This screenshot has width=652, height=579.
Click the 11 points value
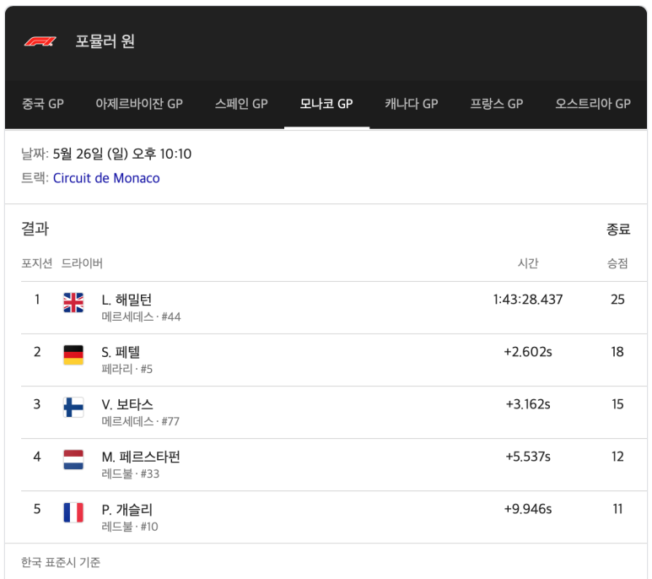pyautogui.click(x=618, y=509)
